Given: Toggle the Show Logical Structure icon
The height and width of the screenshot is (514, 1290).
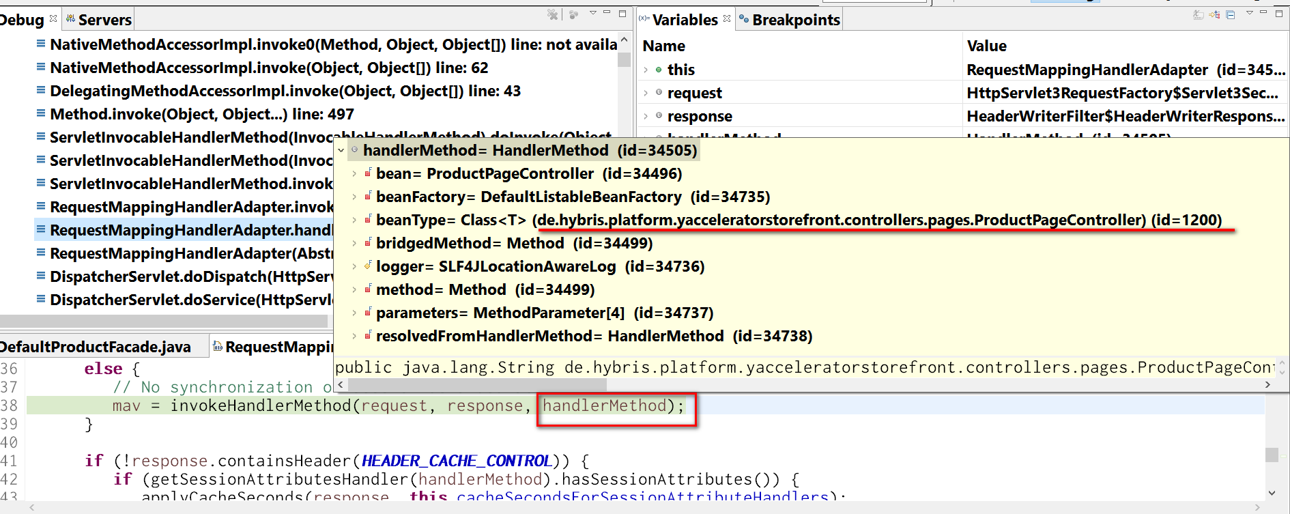Looking at the screenshot, I should click(1214, 14).
